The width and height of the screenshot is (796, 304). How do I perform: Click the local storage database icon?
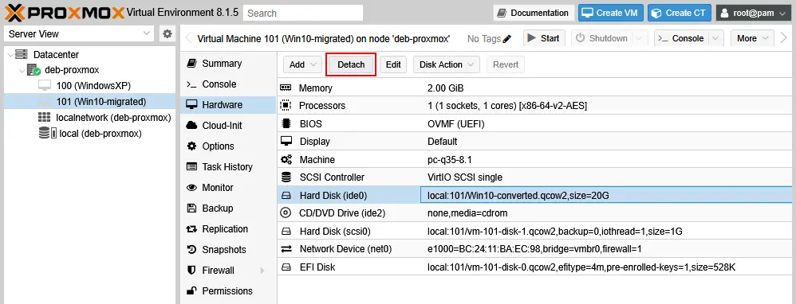[x=47, y=133]
